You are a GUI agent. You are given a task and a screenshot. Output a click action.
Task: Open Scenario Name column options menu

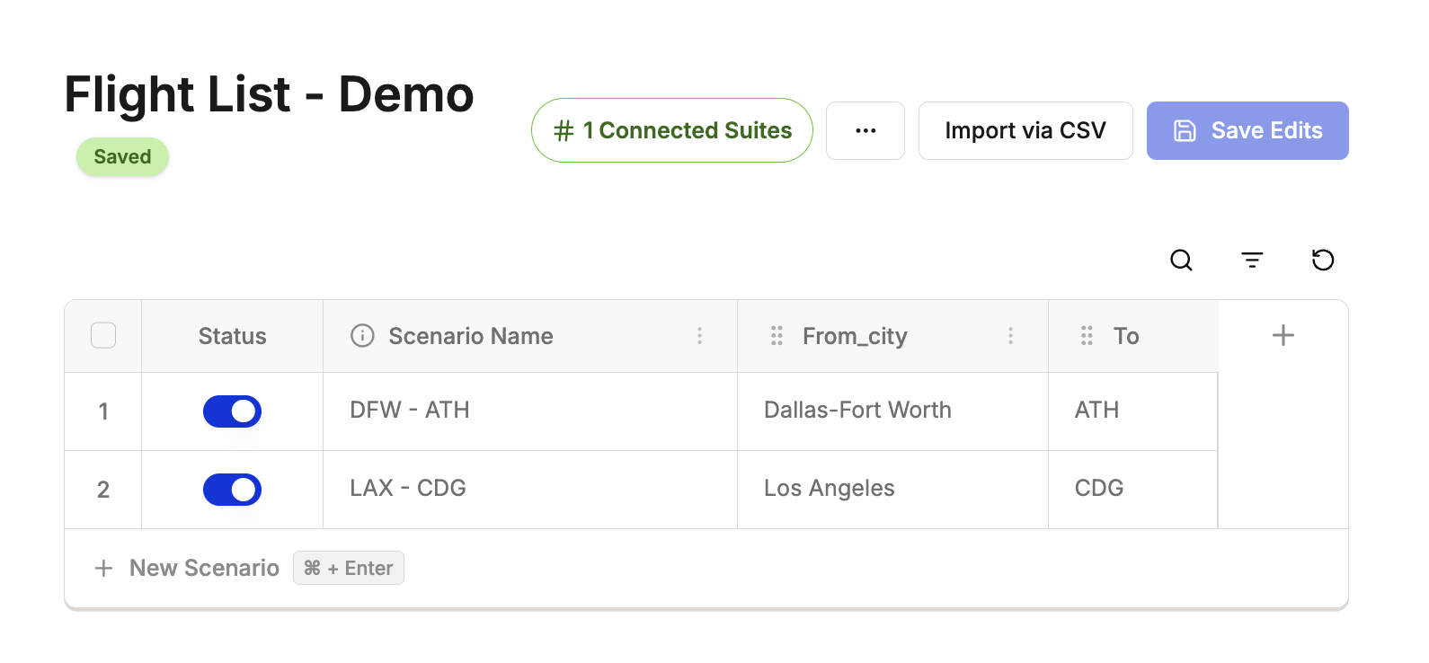tap(699, 336)
